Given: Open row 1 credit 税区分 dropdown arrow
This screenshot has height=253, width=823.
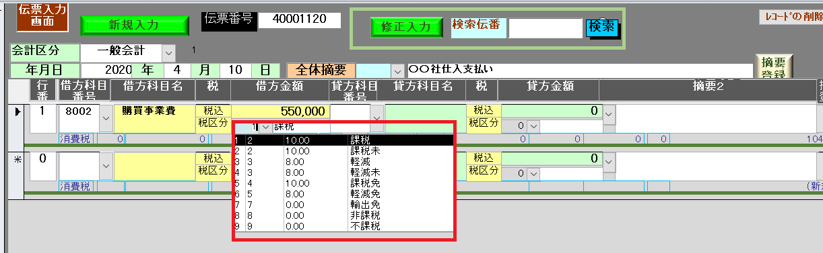Looking at the screenshot, I should click(533, 126).
